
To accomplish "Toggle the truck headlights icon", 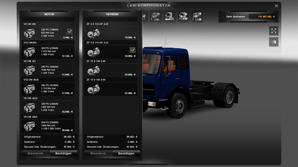I will pos(274,42).
